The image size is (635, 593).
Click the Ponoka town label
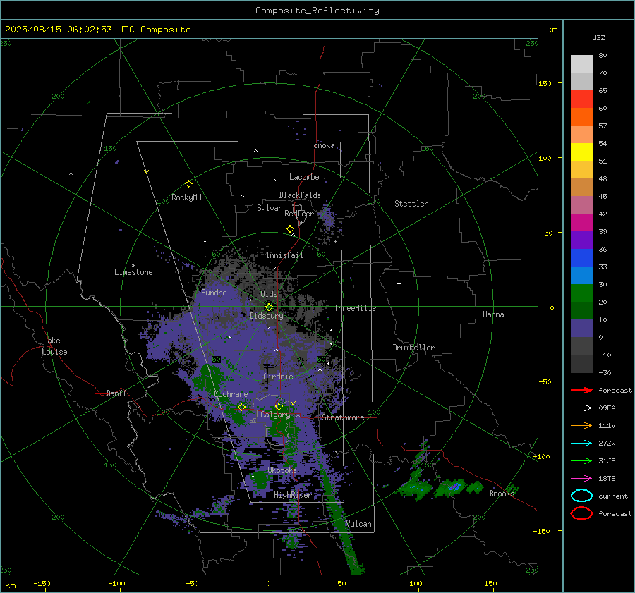322,145
